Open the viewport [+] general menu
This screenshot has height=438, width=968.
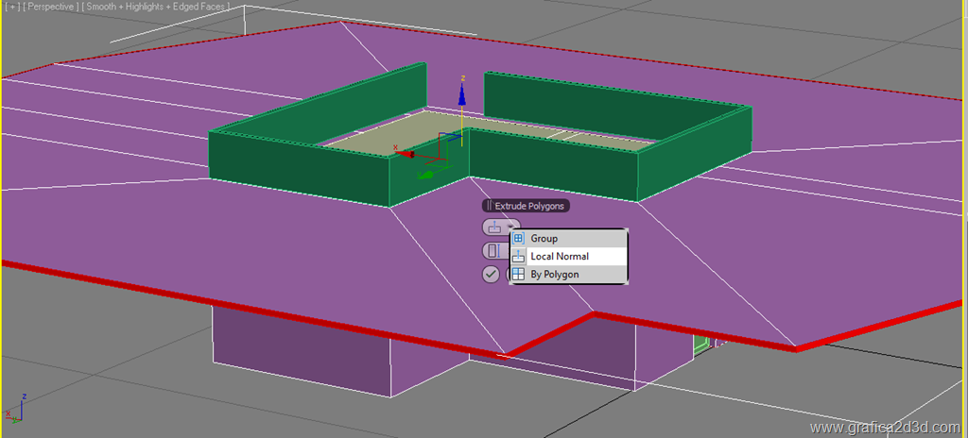(x=10, y=8)
